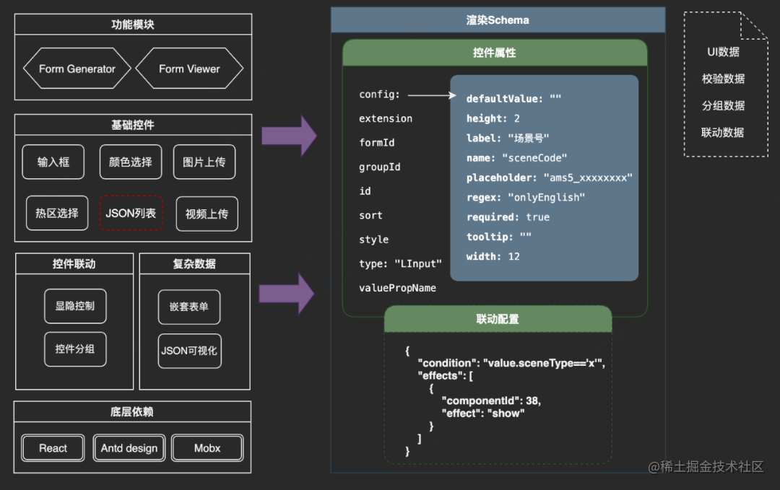Click the "effect": "show" line

click(x=483, y=414)
